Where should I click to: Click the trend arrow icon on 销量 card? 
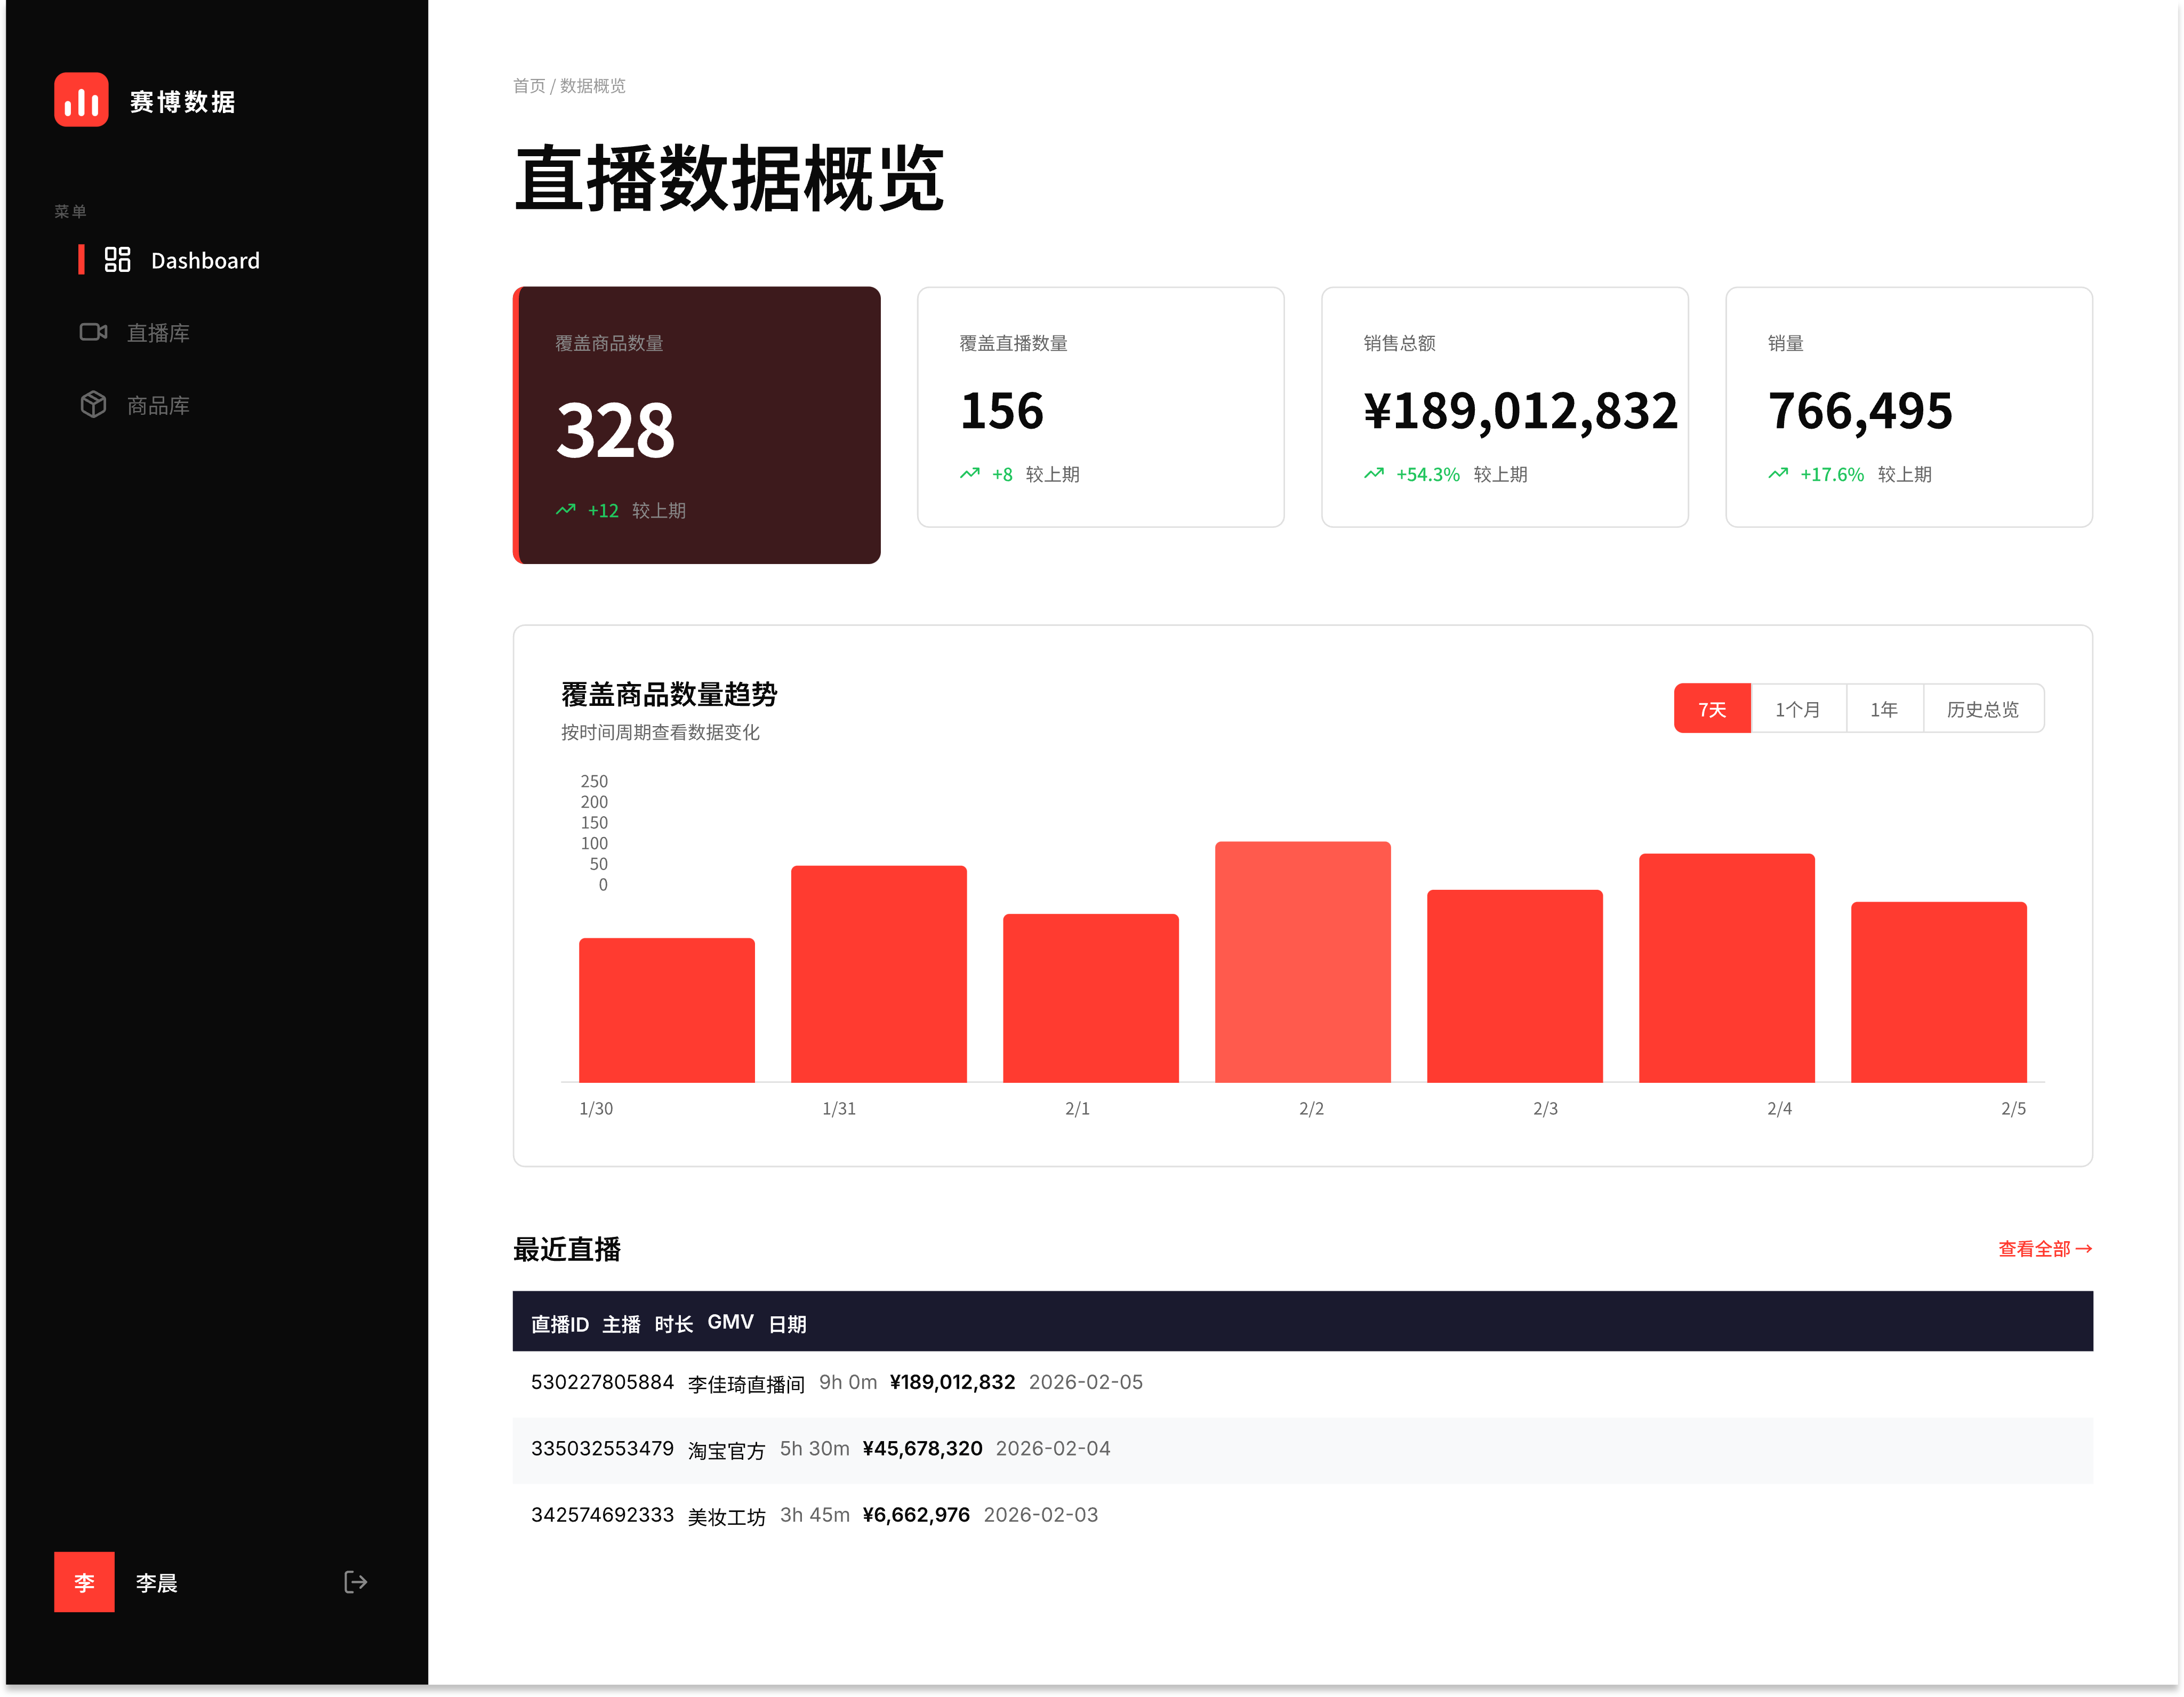coord(1778,473)
